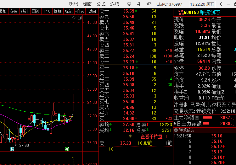The height and width of the screenshot is (165, 236).
Task: Select the 画线 drawing tool button
Action: [36, 11]
